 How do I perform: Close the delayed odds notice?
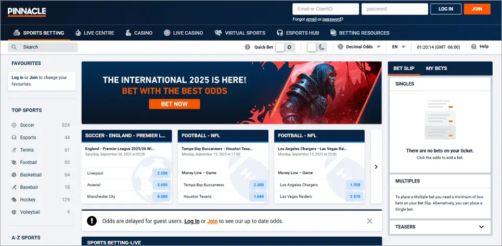[x=369, y=221]
